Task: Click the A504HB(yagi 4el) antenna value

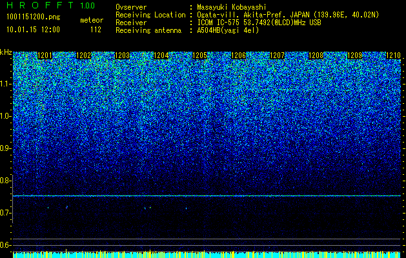Action: coord(228,30)
